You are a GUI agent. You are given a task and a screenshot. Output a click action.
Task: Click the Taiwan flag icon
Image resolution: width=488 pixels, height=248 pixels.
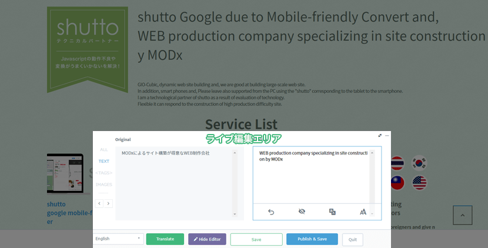pos(397,183)
